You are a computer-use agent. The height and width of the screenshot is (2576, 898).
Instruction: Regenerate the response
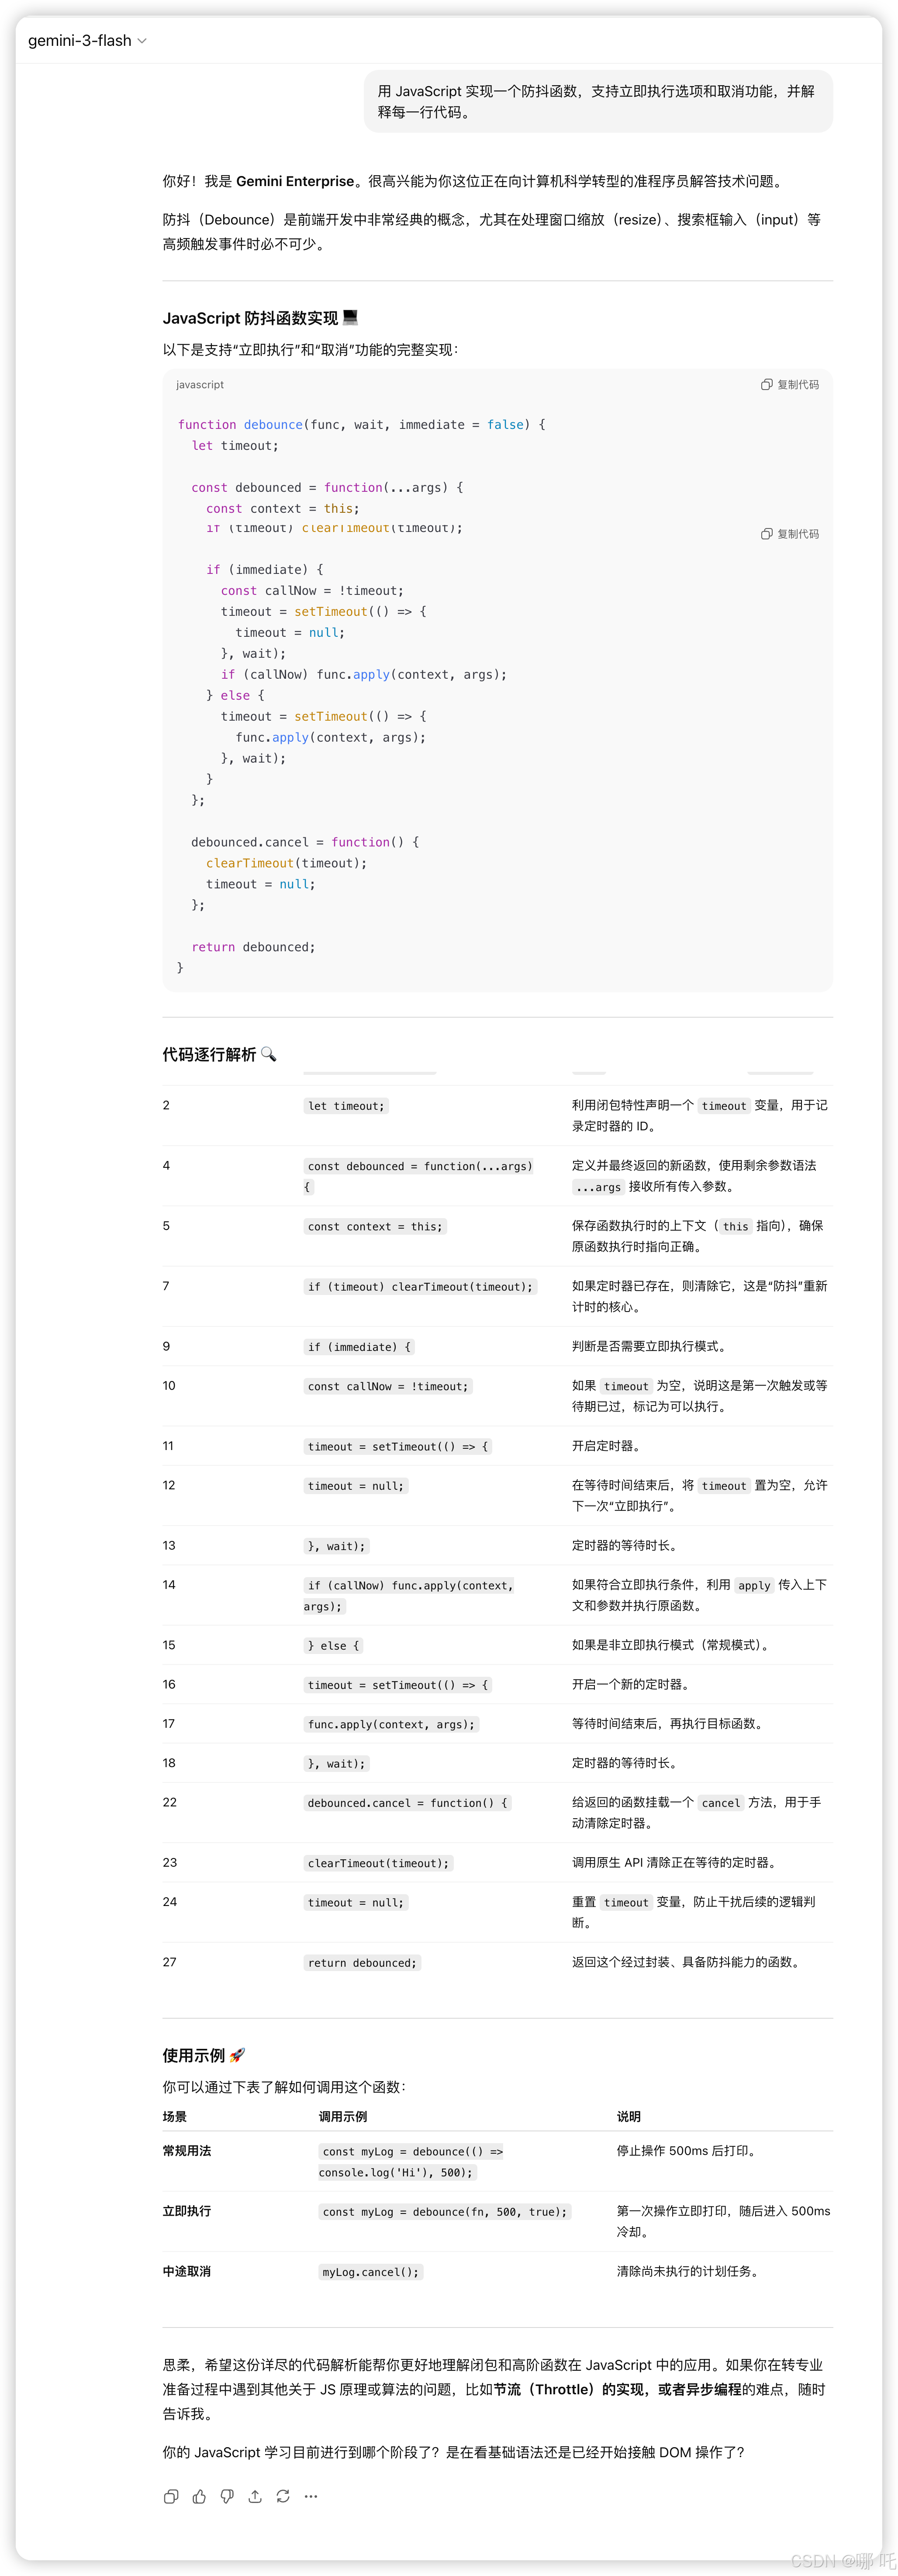tap(283, 2497)
